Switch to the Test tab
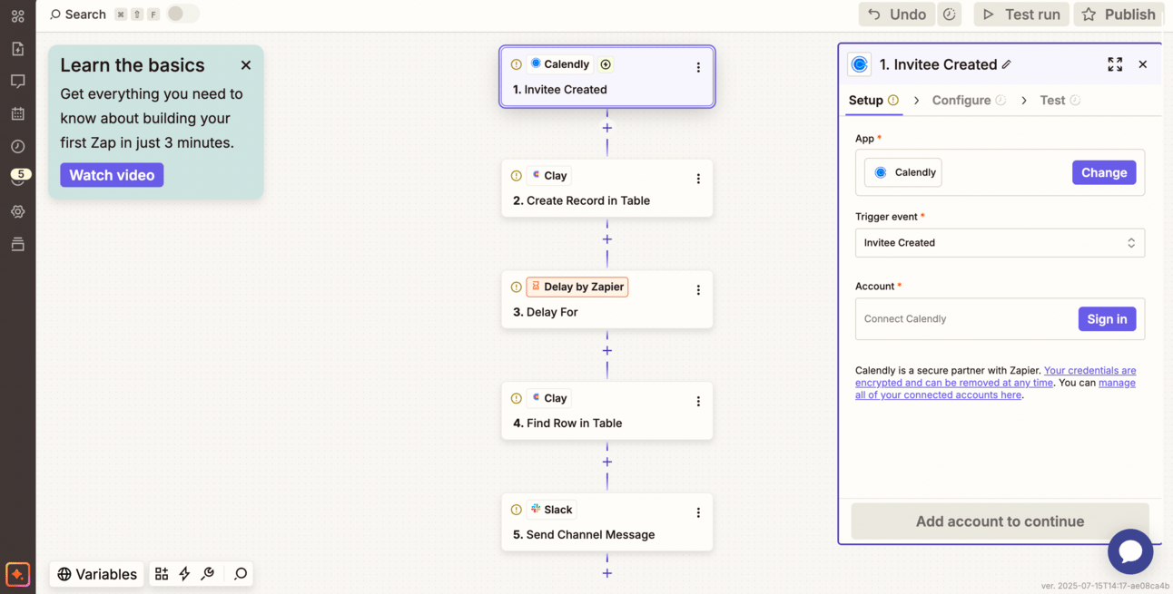 (1060, 101)
